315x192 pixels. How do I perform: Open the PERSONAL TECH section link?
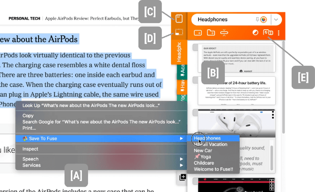tap(24, 19)
